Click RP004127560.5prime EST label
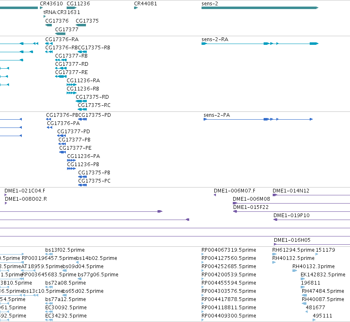The image size is (350, 322). click(x=229, y=258)
